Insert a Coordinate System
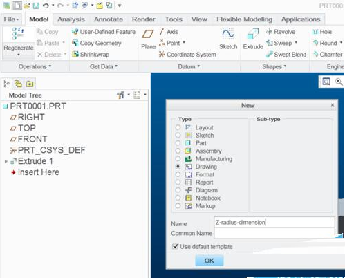 coord(187,55)
